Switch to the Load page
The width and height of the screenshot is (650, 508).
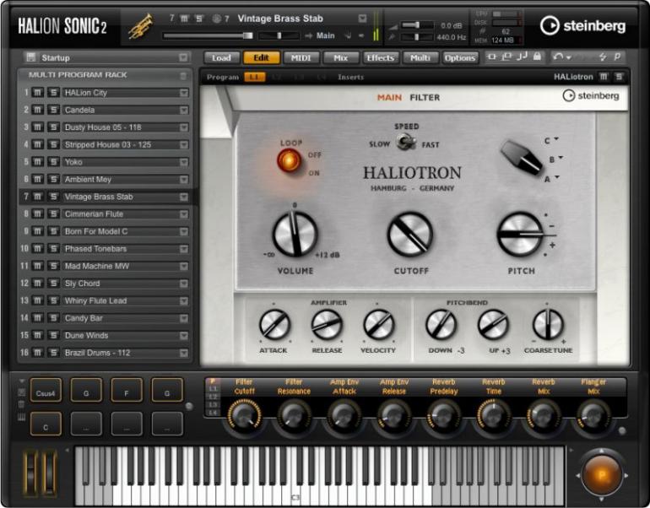pyautogui.click(x=222, y=58)
